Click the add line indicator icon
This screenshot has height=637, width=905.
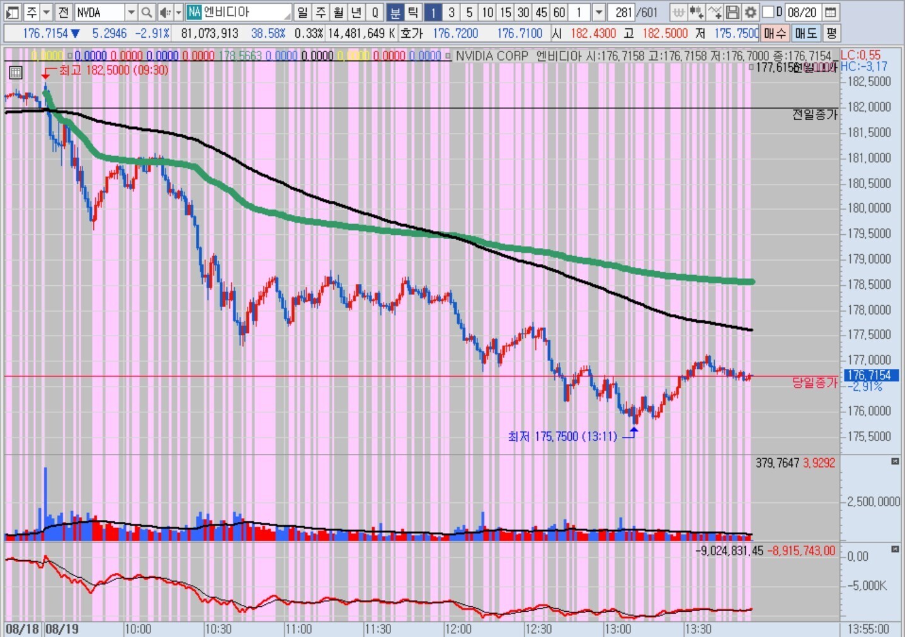tap(714, 12)
